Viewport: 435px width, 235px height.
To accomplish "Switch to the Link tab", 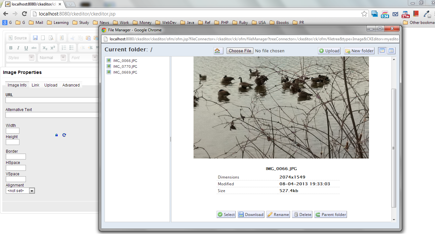I will click(35, 85).
